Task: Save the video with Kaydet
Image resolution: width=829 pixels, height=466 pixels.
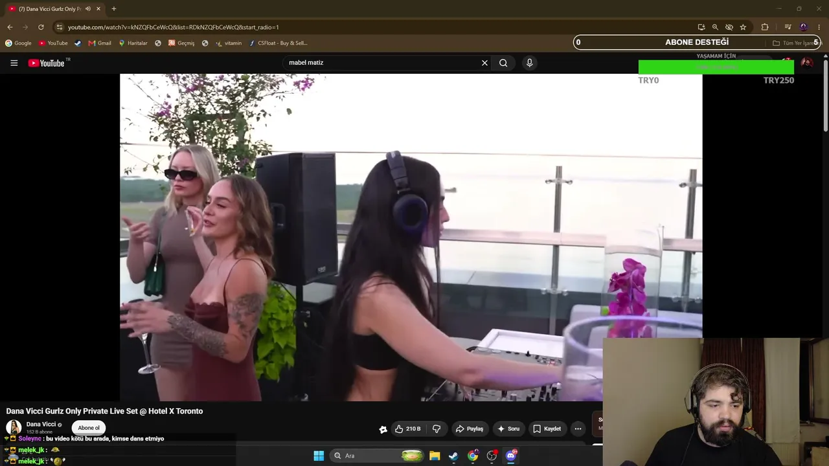Action: pos(547,428)
